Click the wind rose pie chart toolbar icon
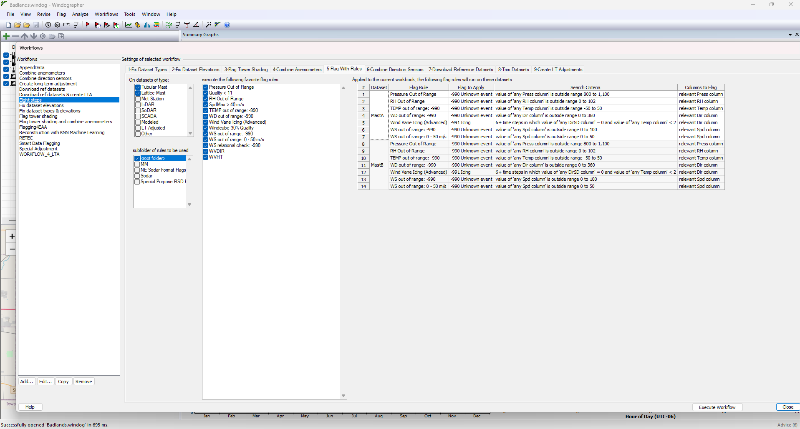This screenshot has width=800, height=429. click(137, 25)
